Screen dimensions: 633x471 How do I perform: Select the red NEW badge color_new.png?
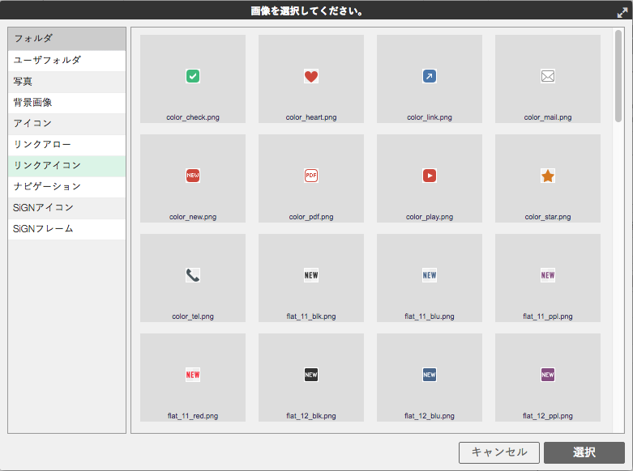click(193, 176)
